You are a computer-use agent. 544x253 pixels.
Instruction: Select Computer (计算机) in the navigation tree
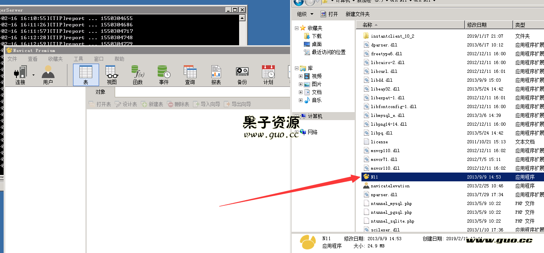[315, 116]
